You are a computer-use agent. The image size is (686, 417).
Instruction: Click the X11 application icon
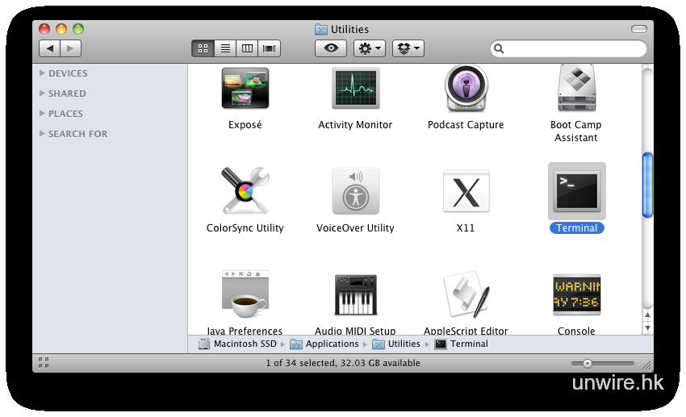click(x=466, y=191)
